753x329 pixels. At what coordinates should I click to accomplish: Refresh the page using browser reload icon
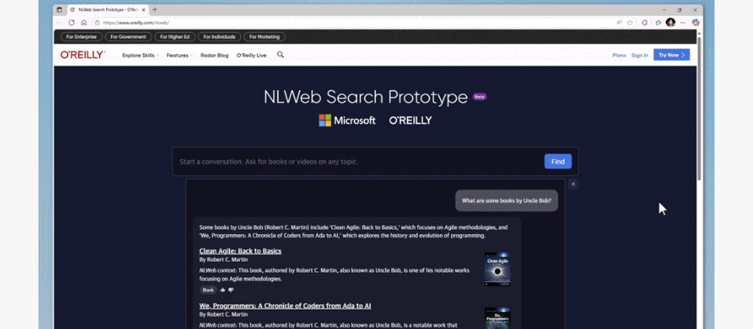[71, 23]
